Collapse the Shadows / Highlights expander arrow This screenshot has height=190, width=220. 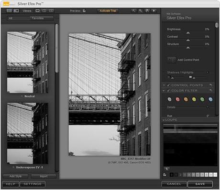208,72
